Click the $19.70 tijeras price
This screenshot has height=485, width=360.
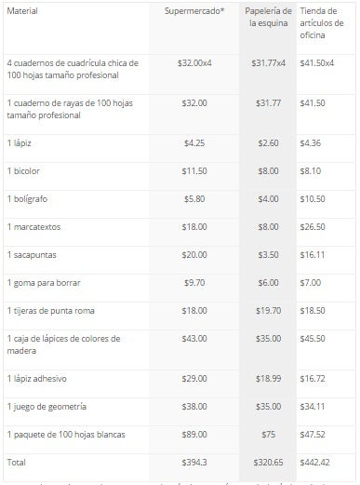tap(268, 311)
